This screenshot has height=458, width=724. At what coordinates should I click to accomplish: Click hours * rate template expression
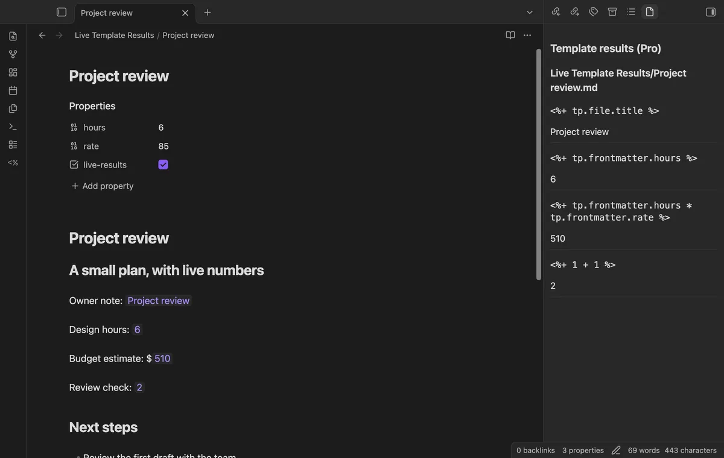(621, 212)
